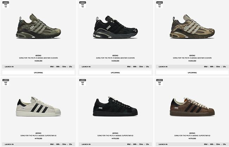Click Upcoming button under beige Adistar Cushion

[192, 72]
